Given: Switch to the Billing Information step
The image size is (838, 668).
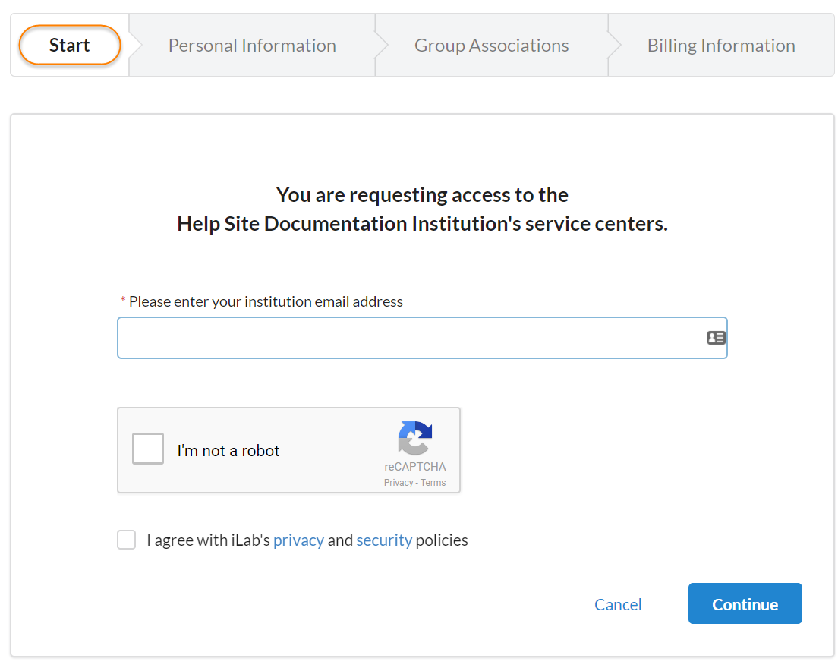Looking at the screenshot, I should coord(720,46).
